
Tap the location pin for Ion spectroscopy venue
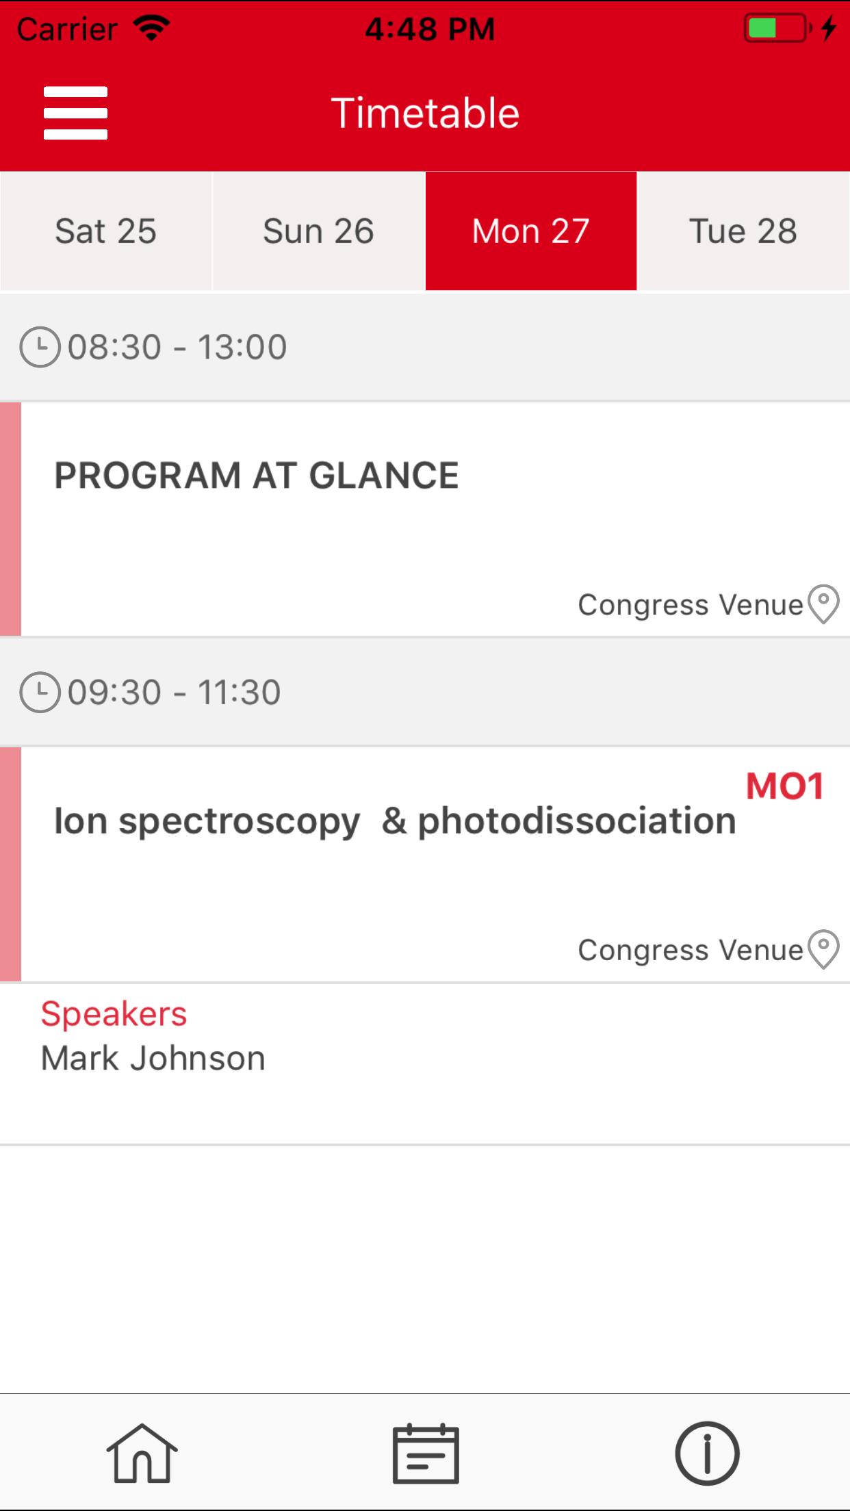[x=823, y=951]
